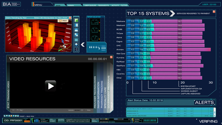Switch to the ACTIVITY tab

pyautogui.click(x=115, y=5)
